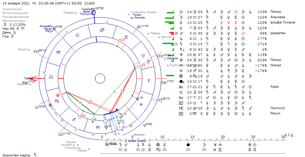
Task: Click the white circle at the chart center
Action: [x=100, y=79]
